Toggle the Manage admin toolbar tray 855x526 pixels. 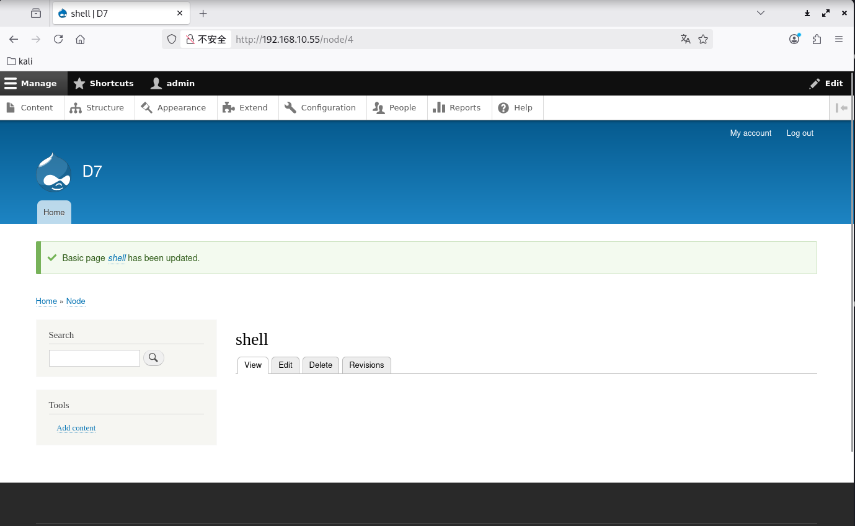point(31,83)
